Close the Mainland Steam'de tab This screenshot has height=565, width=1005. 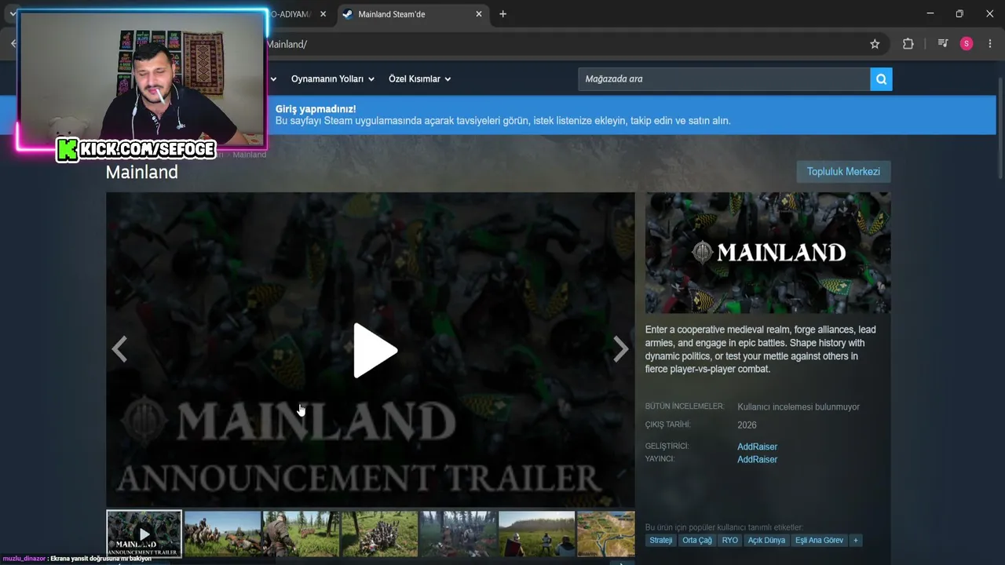pyautogui.click(x=479, y=14)
